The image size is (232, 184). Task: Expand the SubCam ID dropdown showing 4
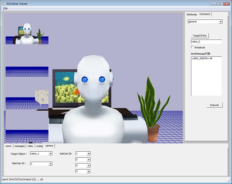tap(88, 171)
